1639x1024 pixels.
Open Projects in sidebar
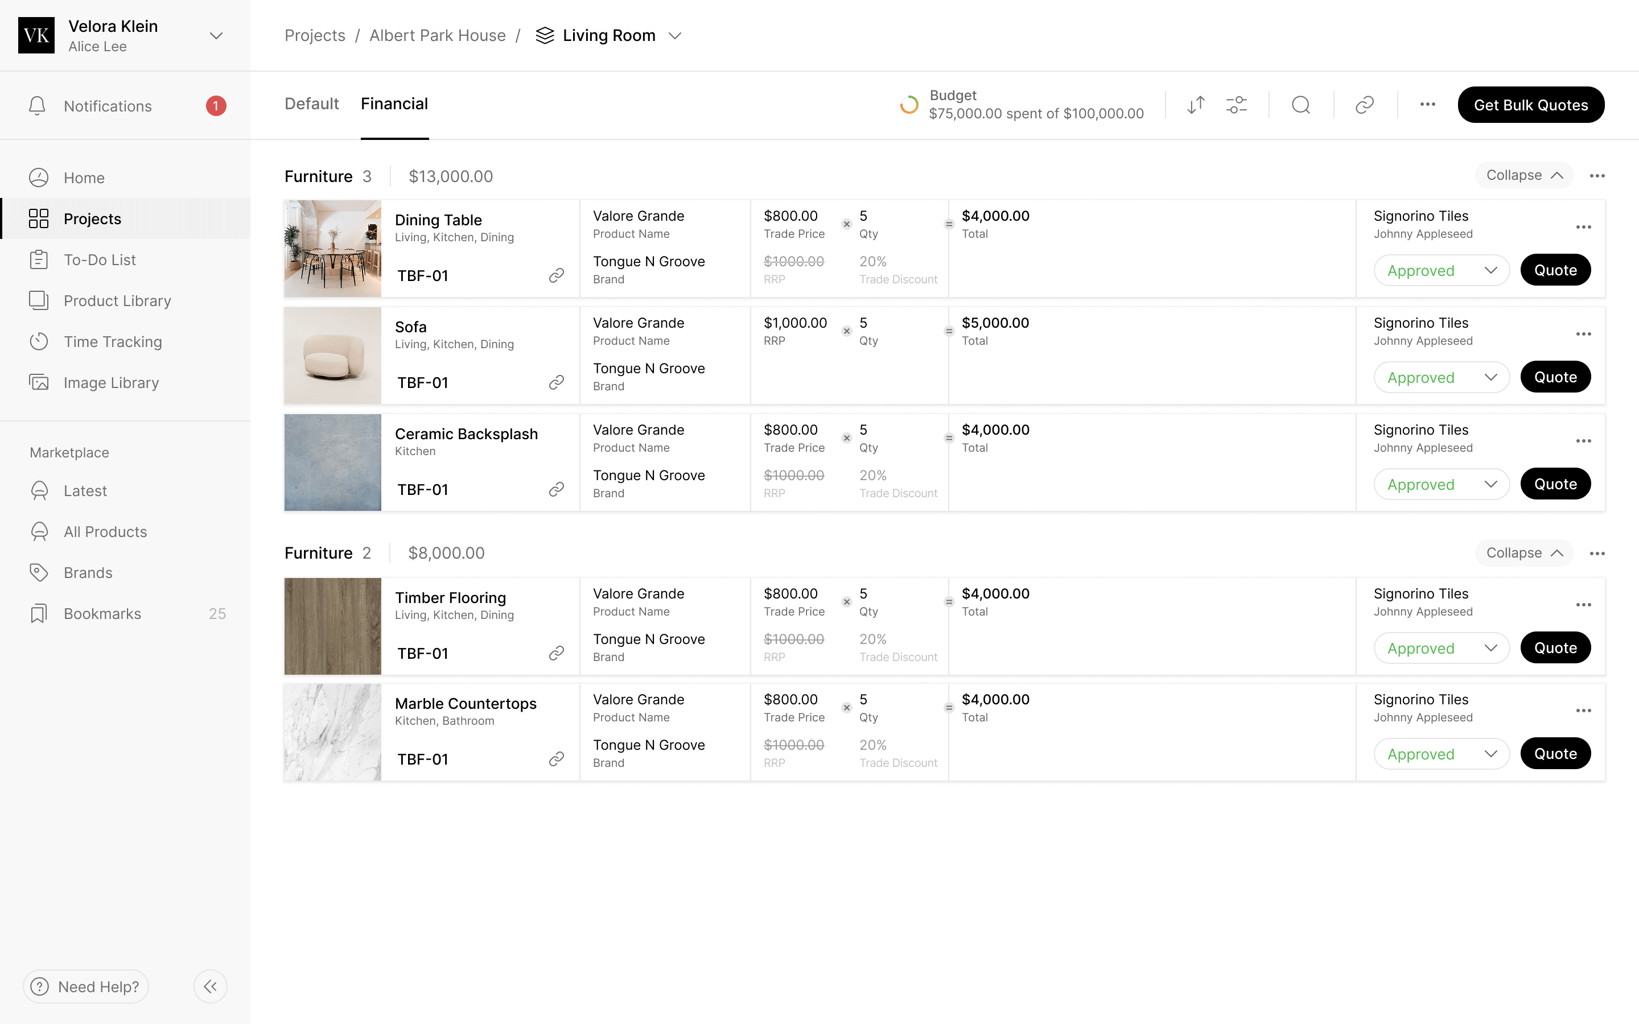(125, 219)
